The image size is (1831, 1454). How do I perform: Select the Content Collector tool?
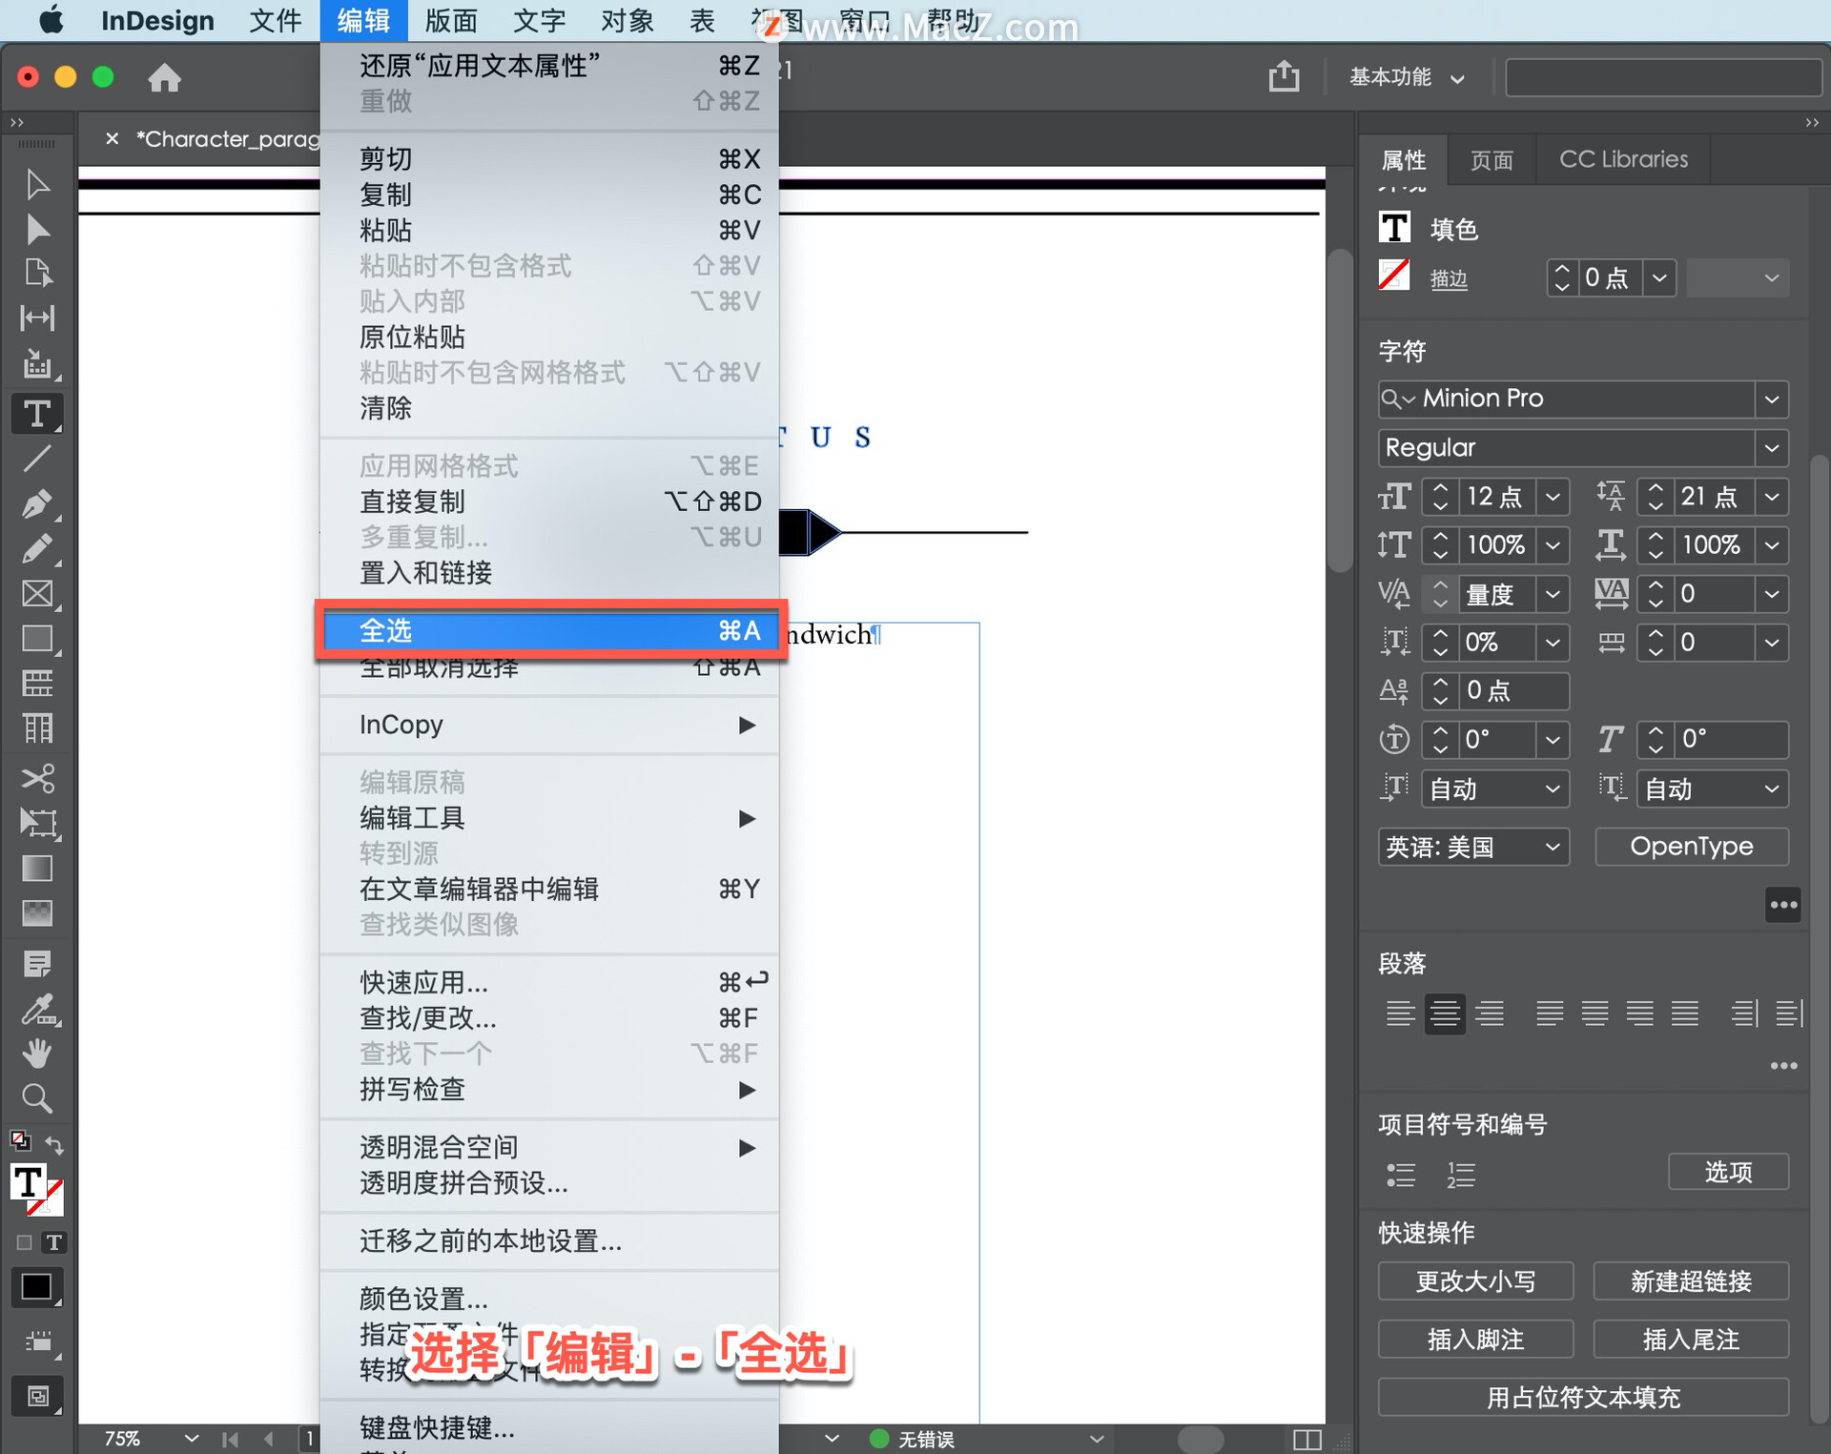point(37,363)
